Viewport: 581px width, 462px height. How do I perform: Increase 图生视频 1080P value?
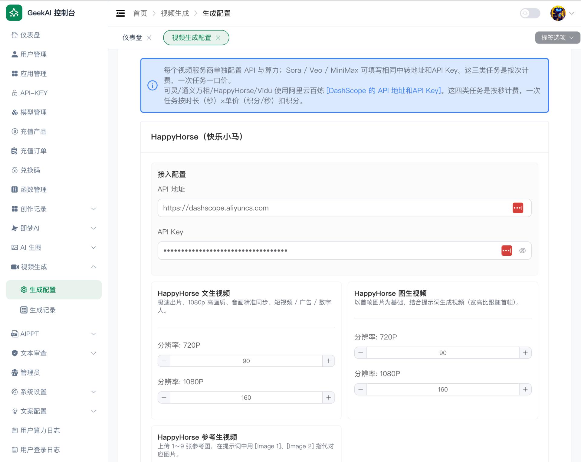click(x=525, y=389)
